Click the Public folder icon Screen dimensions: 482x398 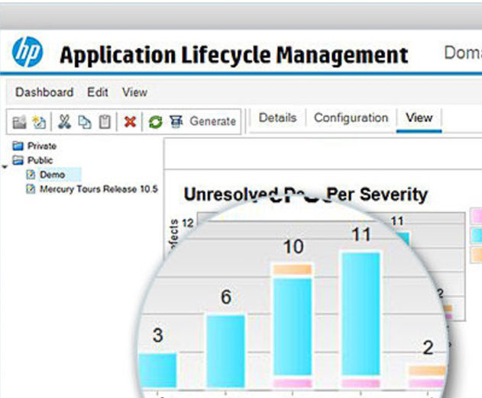pos(18,160)
